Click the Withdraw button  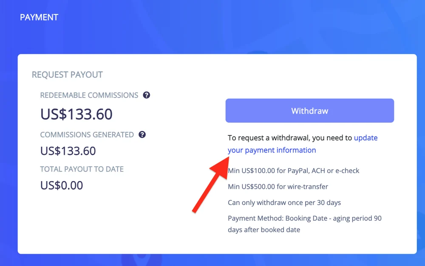pos(309,111)
